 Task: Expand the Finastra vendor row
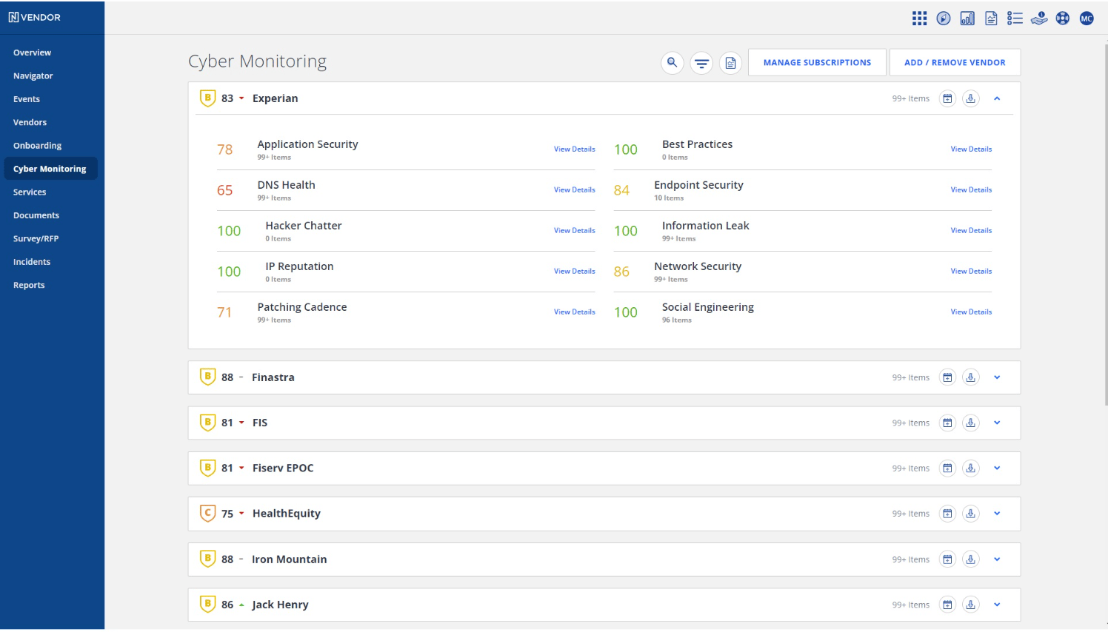tap(997, 377)
